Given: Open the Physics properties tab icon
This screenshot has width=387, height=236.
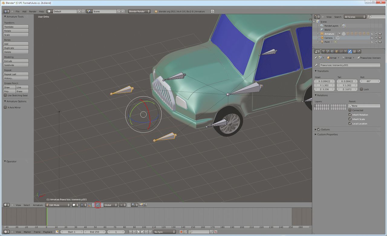Looking at the screenshot, I should pyautogui.click(x=359, y=51).
